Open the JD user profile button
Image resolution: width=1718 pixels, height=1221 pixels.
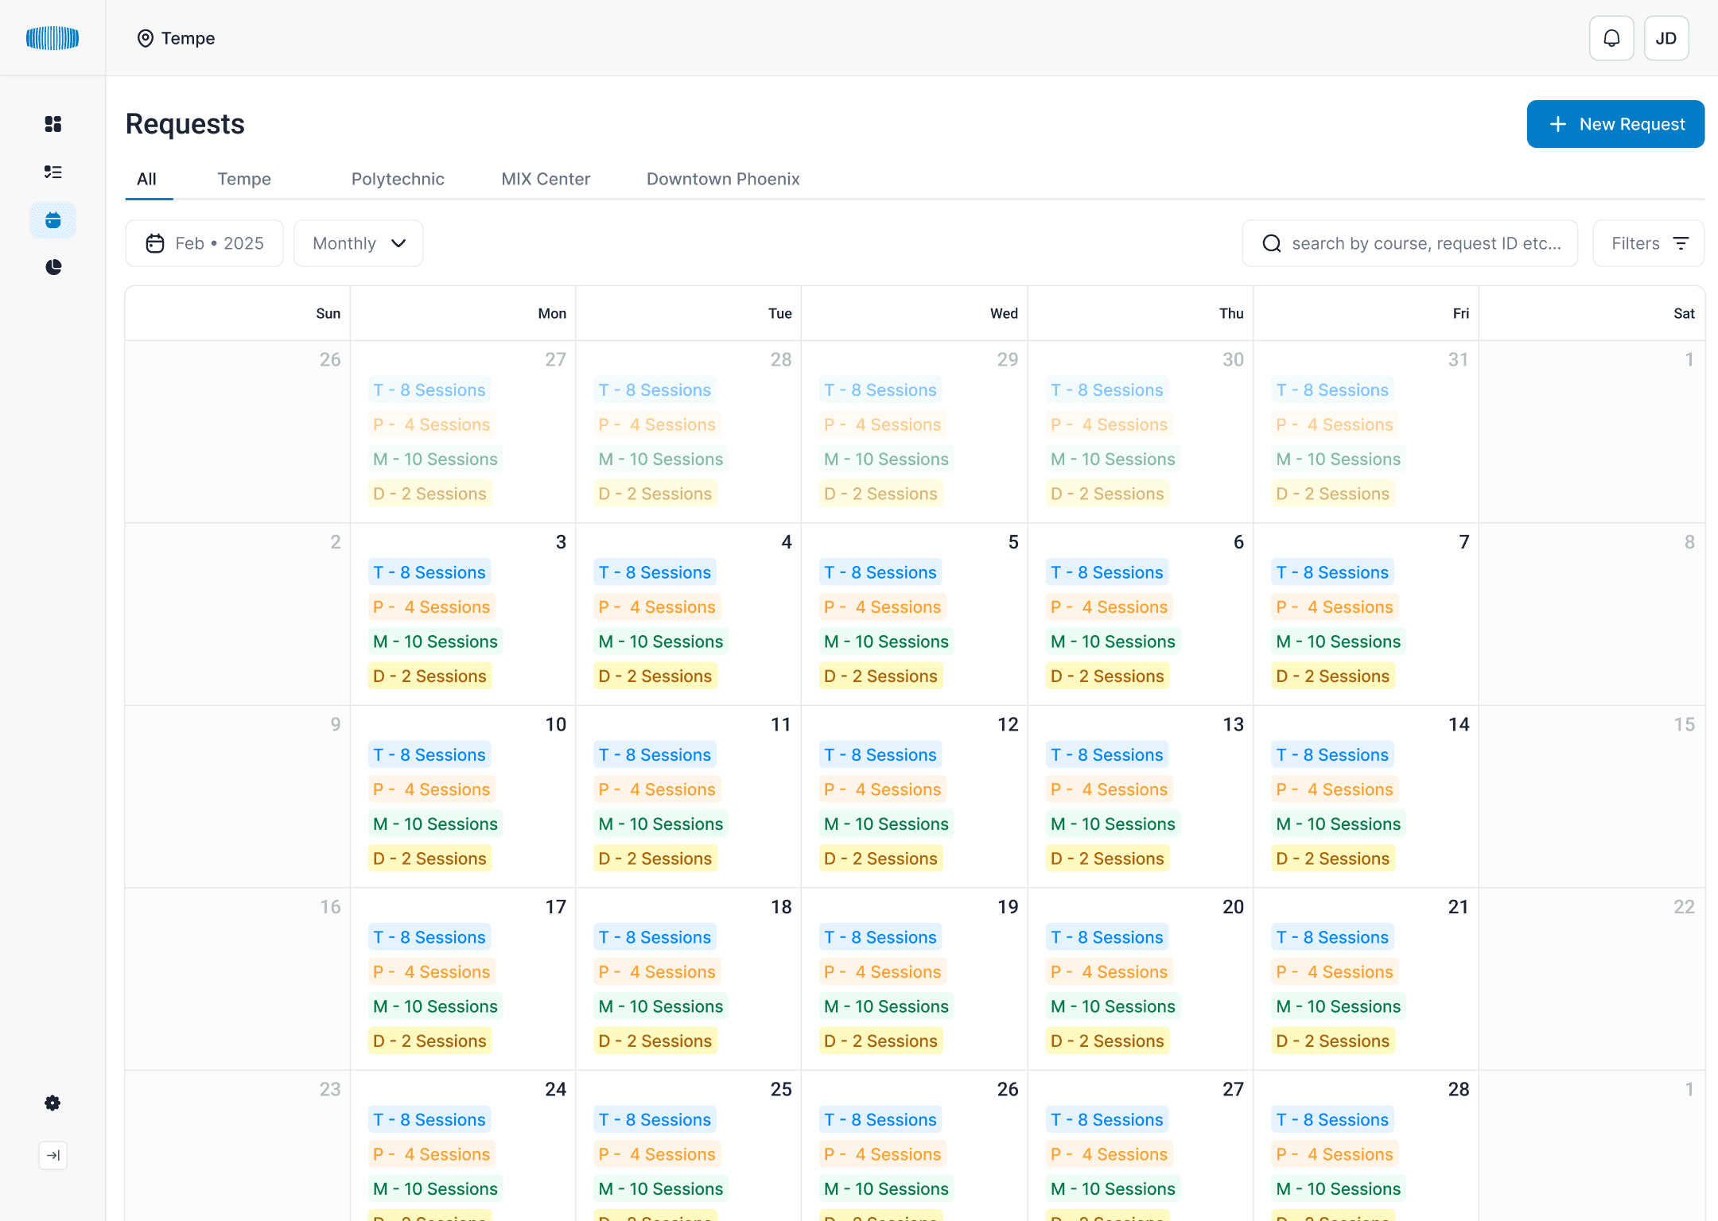[1666, 38]
